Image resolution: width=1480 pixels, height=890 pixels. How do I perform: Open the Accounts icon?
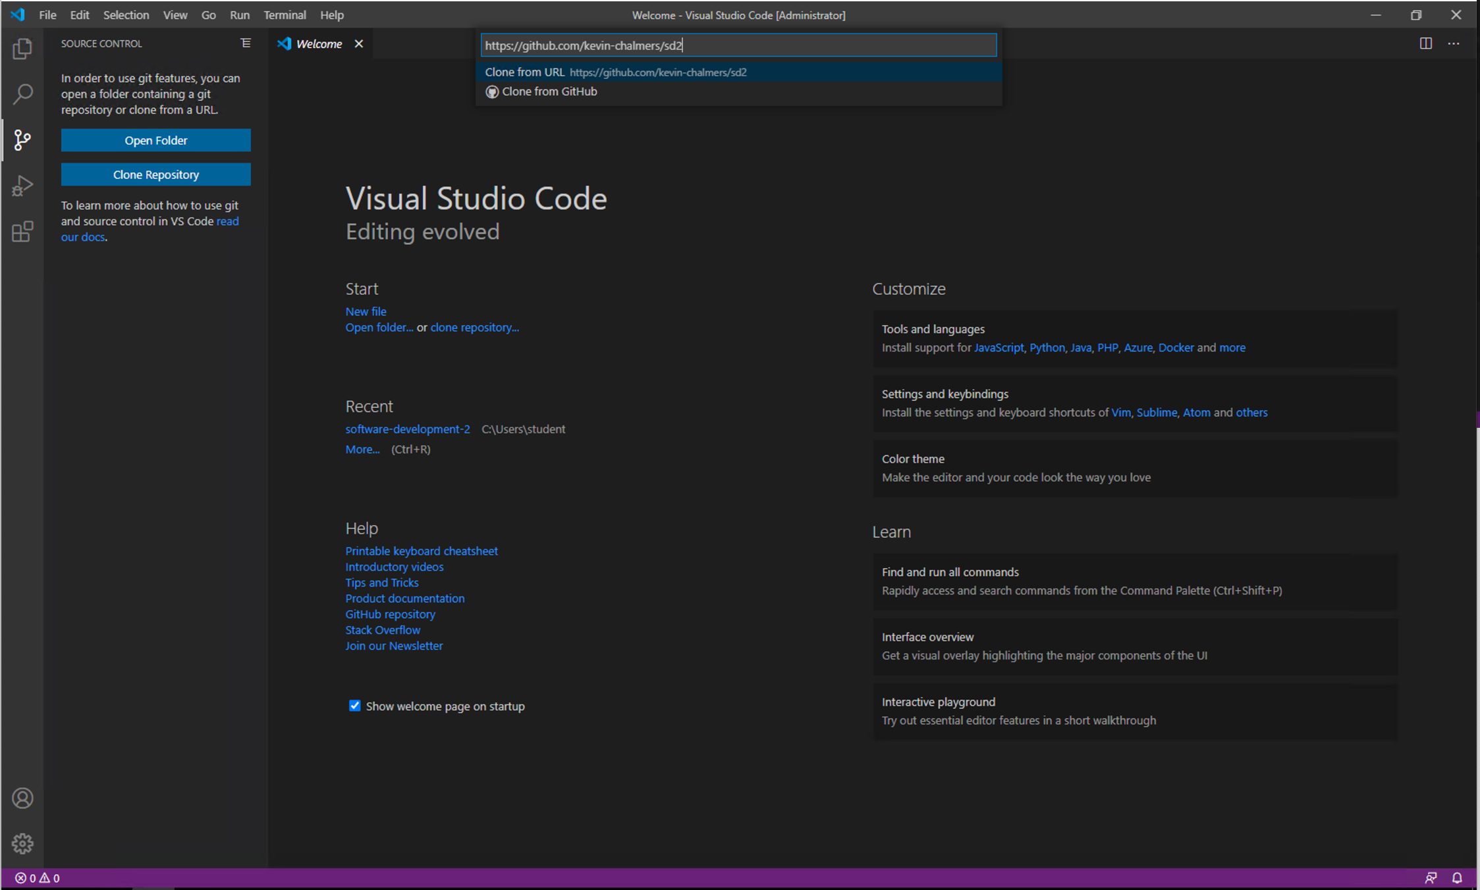[x=22, y=798]
